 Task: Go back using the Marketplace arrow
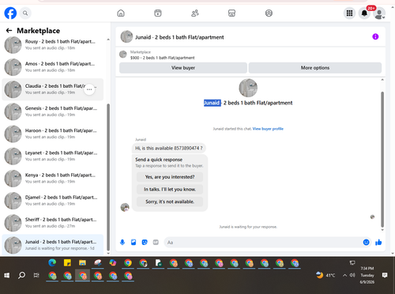[9, 31]
